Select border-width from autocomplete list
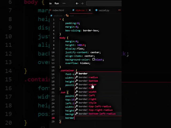Image resolution: width=171 pixels, height=128 pixels. (98, 92)
